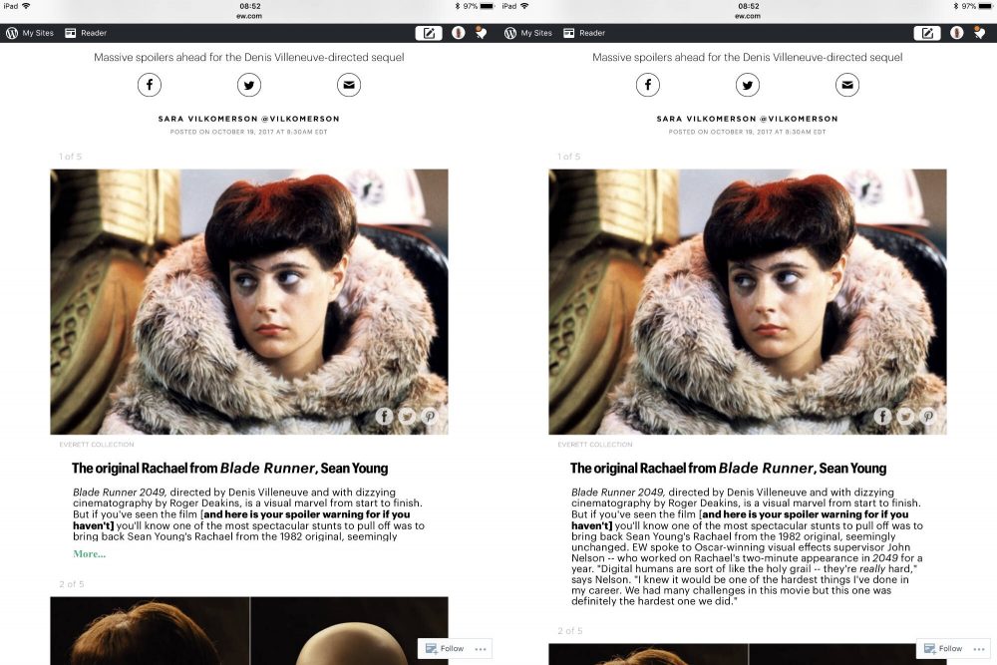This screenshot has height=665, width=997.
Task: Open the ellipsis beside Follow, right screenshot
Action: click(x=979, y=649)
